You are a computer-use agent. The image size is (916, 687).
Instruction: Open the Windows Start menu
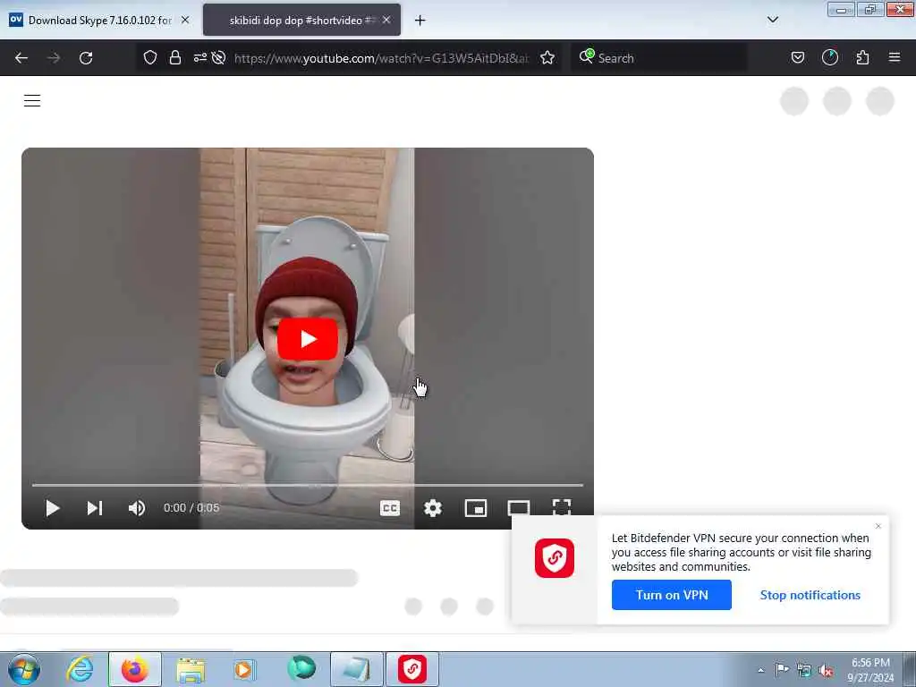(24, 669)
